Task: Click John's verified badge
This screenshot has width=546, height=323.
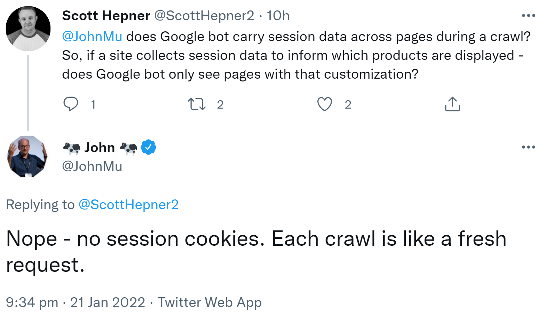Action: (x=148, y=147)
